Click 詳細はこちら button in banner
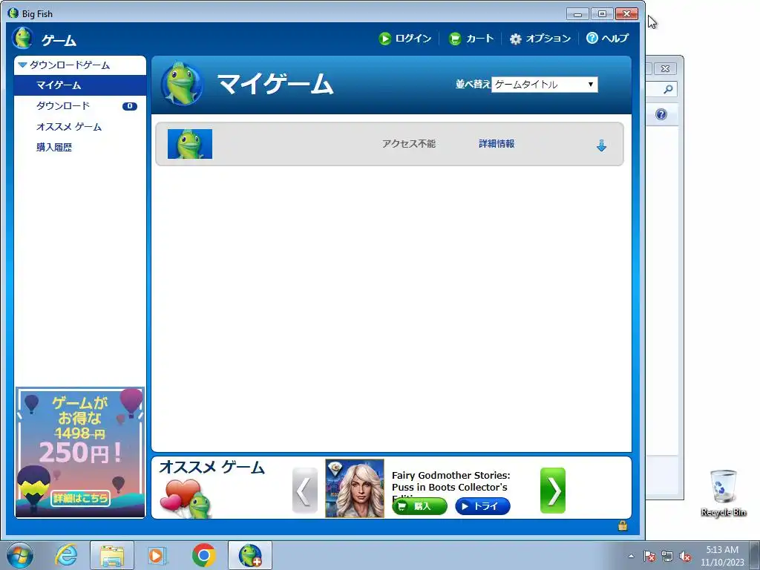The image size is (760, 570). tap(80, 498)
